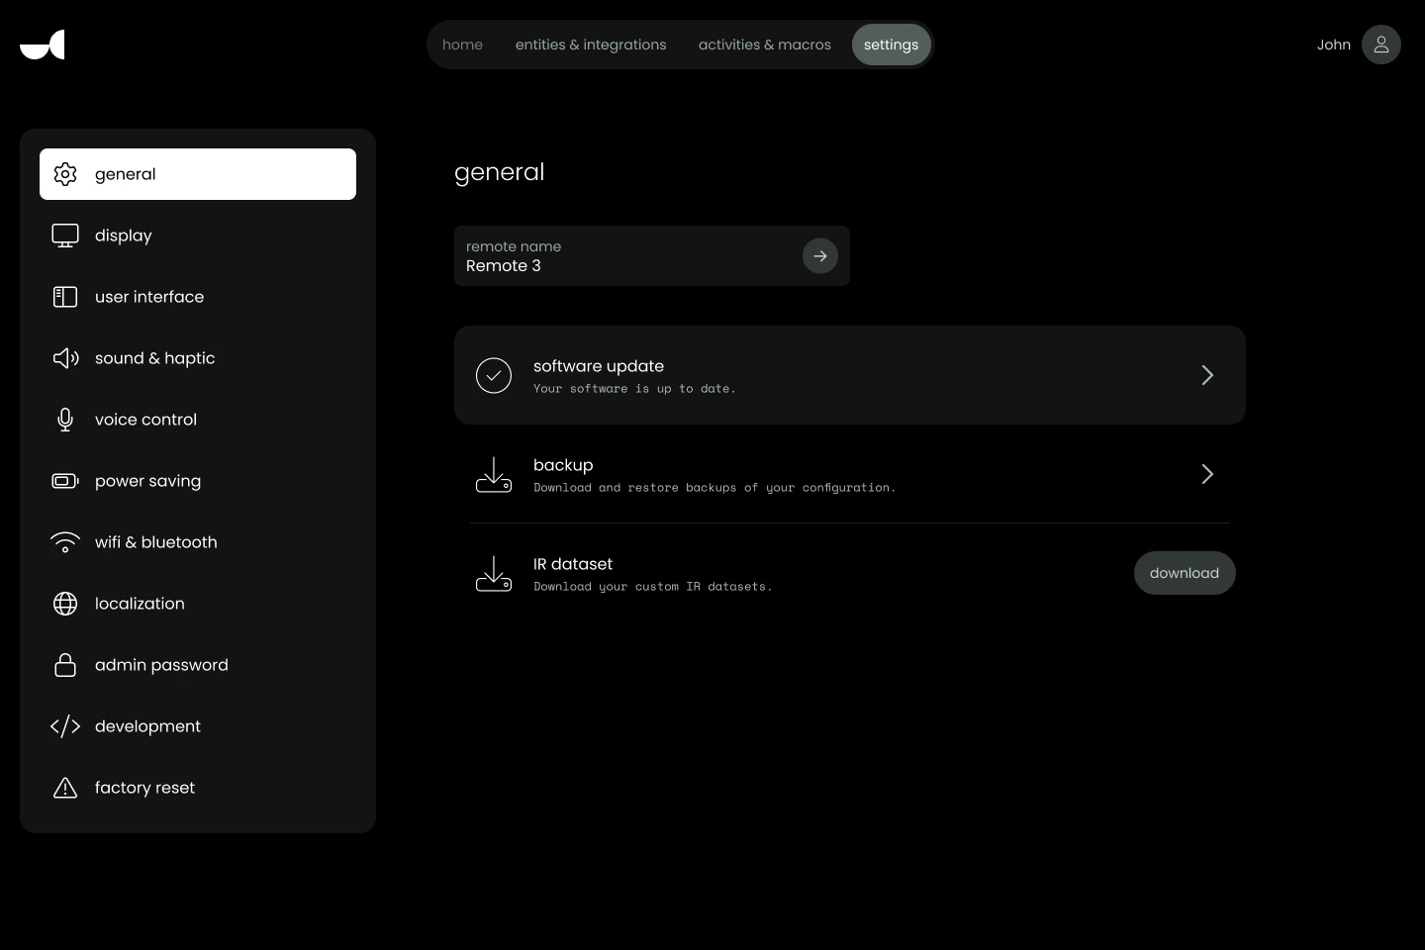The image size is (1425, 950).
Task: Open voice control microphone icon
Action: (x=65, y=420)
